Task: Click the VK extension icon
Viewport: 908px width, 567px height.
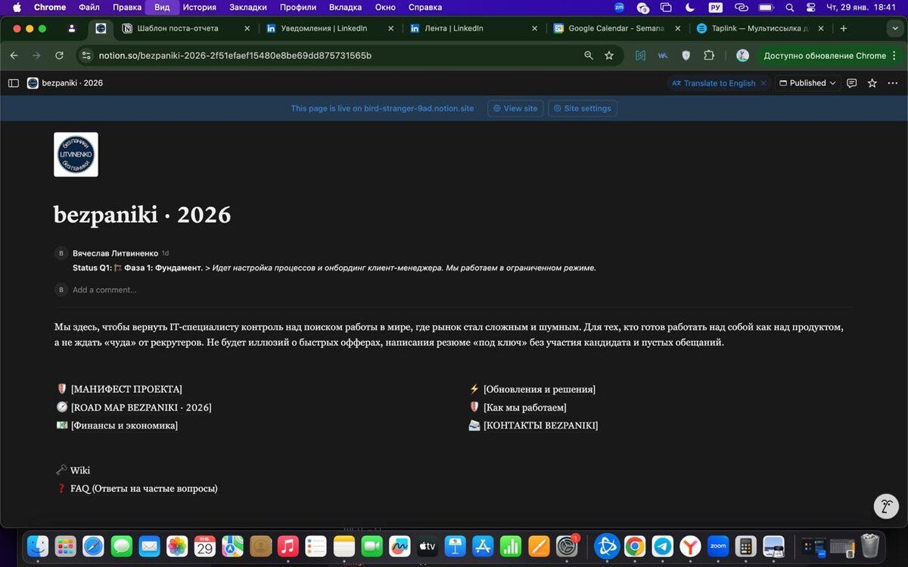Action: [663, 55]
